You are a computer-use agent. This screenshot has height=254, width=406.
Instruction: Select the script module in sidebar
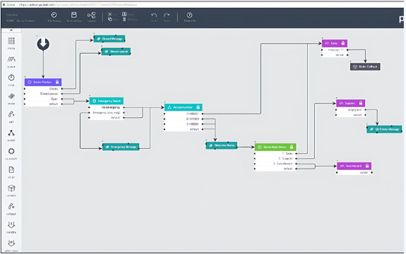(11, 172)
